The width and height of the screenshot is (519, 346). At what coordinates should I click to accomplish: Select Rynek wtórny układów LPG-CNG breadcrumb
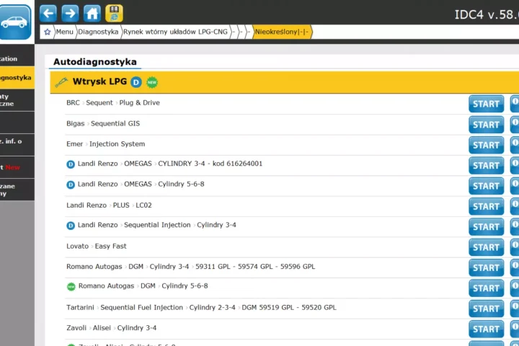tap(175, 32)
